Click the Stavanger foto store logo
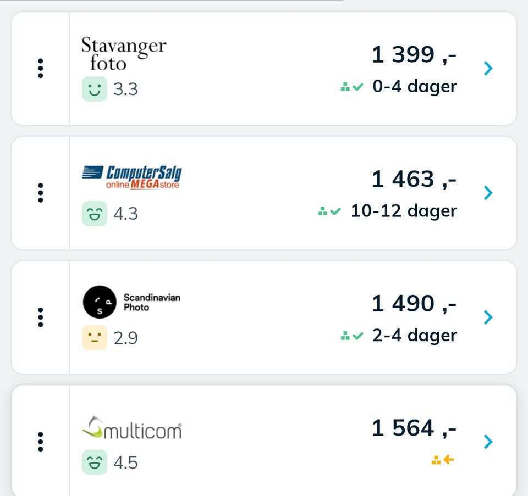This screenshot has width=528, height=496. 124,54
